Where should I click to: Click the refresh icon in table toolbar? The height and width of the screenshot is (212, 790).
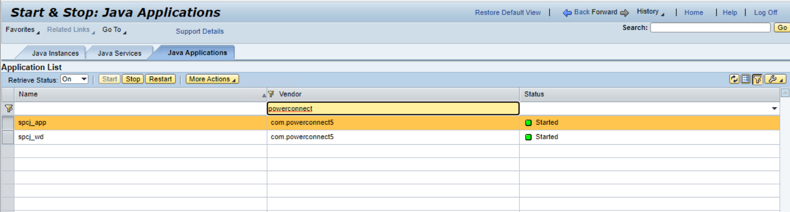pos(734,79)
